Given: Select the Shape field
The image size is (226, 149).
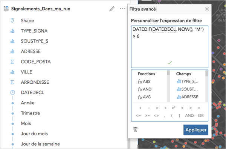Looking at the screenshot, I should [27, 21].
